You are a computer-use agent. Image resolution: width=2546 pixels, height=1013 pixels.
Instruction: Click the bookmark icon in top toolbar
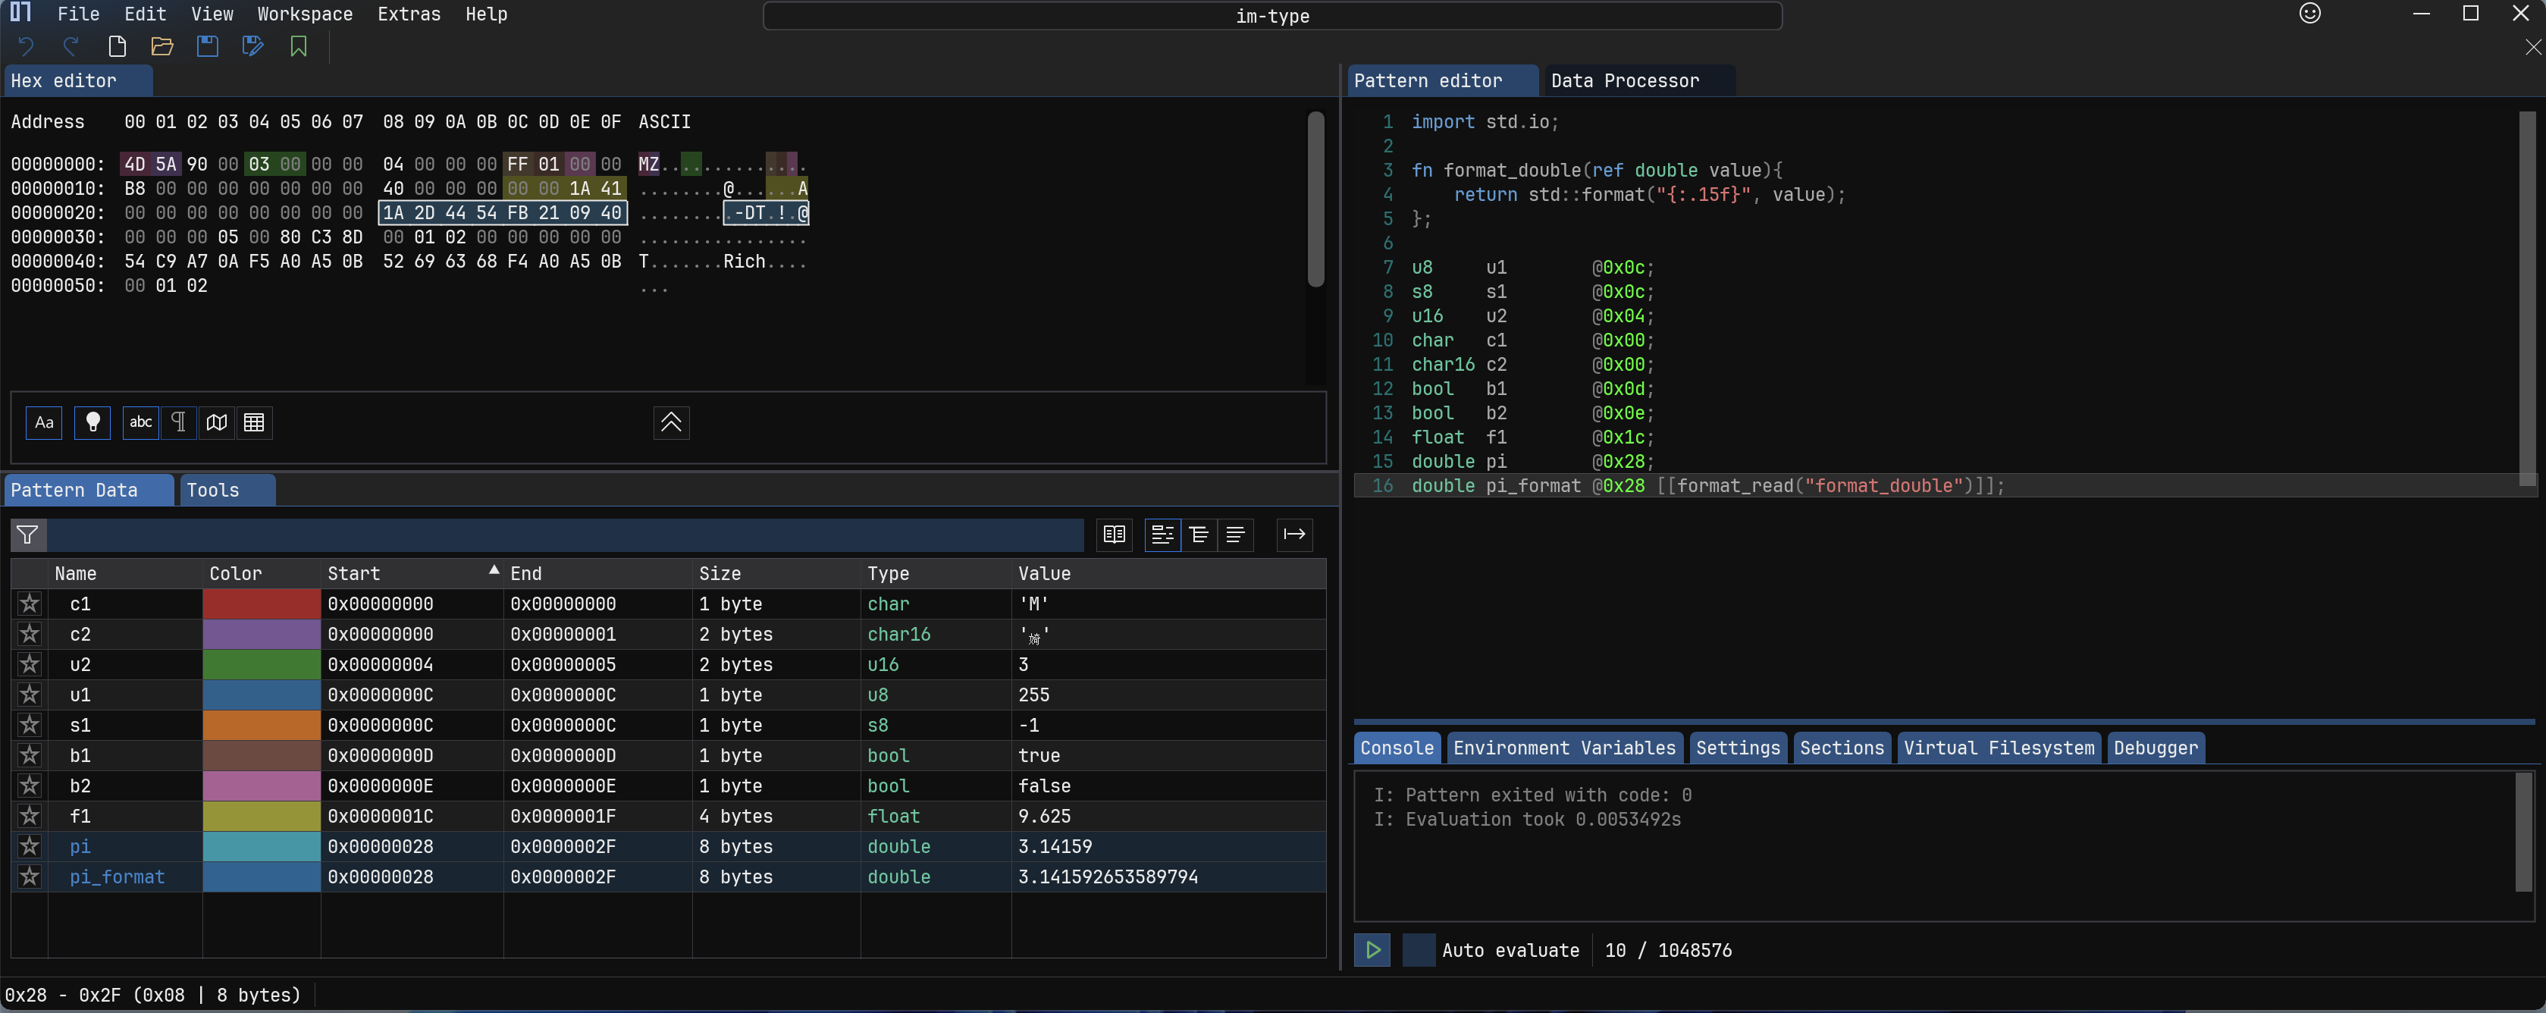[299, 46]
